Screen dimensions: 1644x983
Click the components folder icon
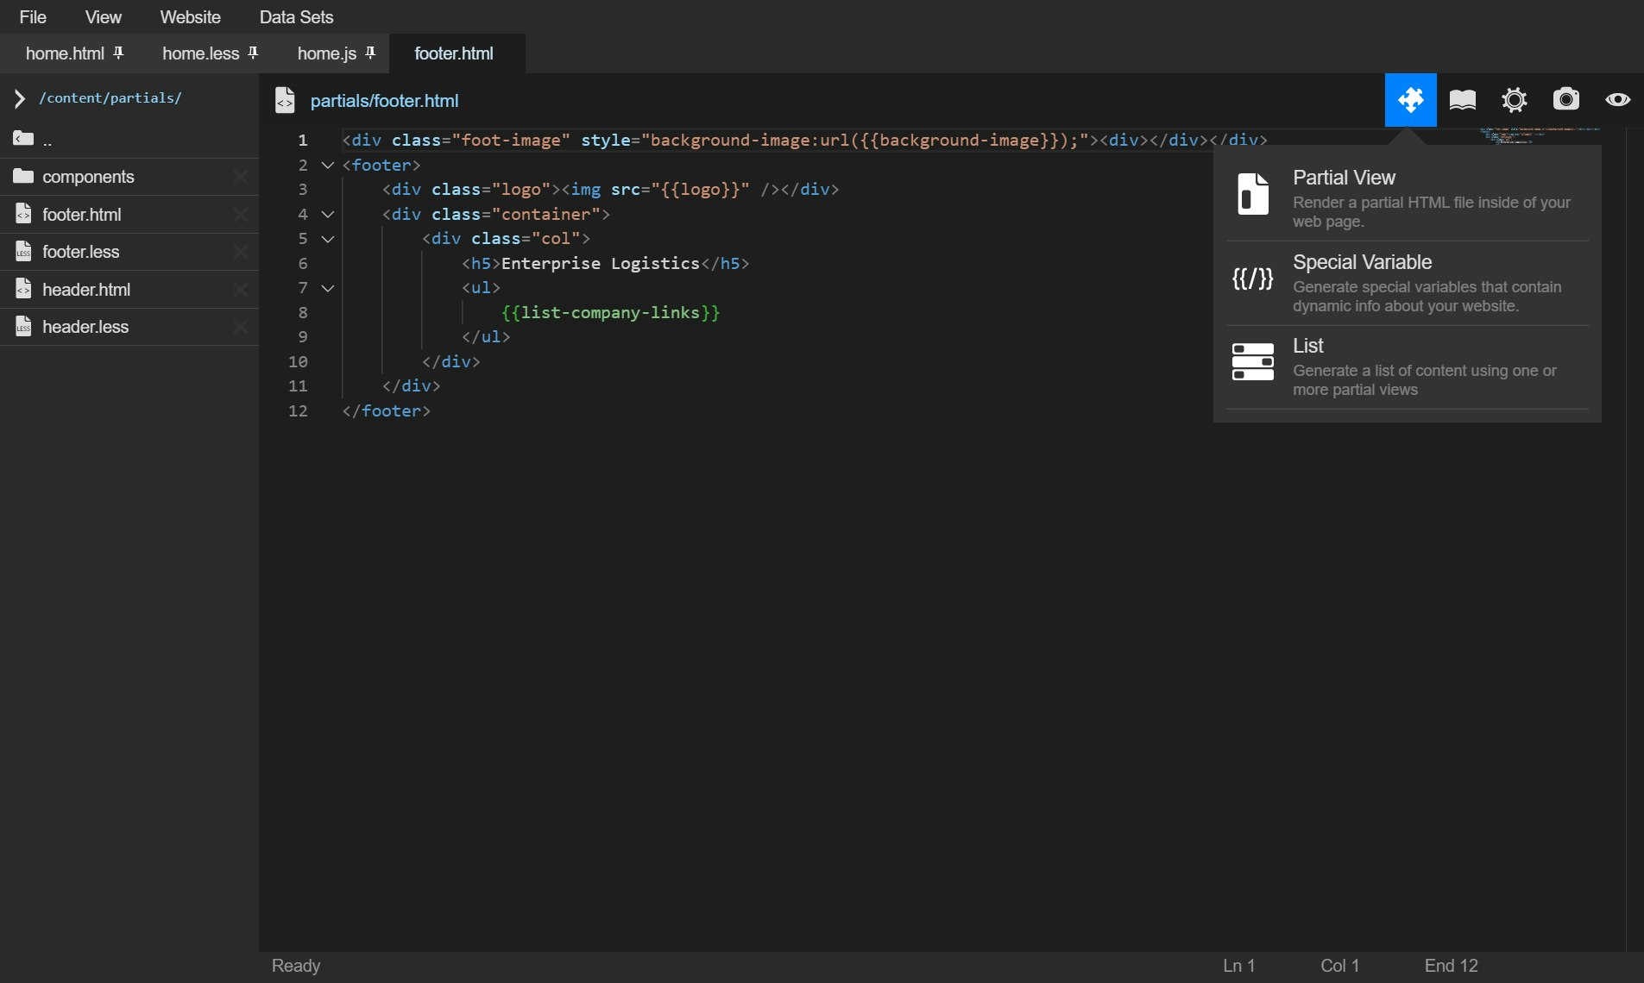coord(23,176)
